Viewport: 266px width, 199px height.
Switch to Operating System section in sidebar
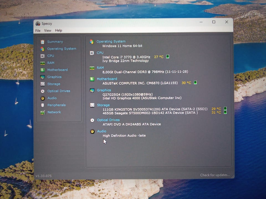pos(62,49)
